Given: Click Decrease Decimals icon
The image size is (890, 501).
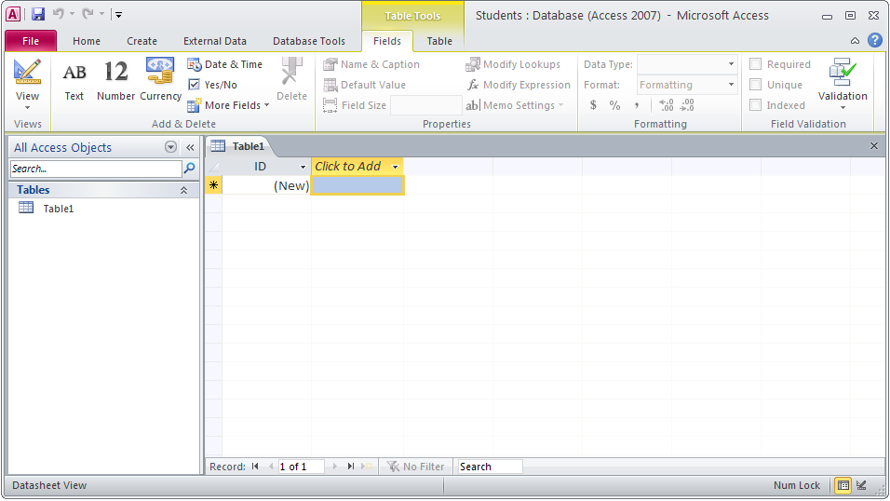Looking at the screenshot, I should click(687, 105).
